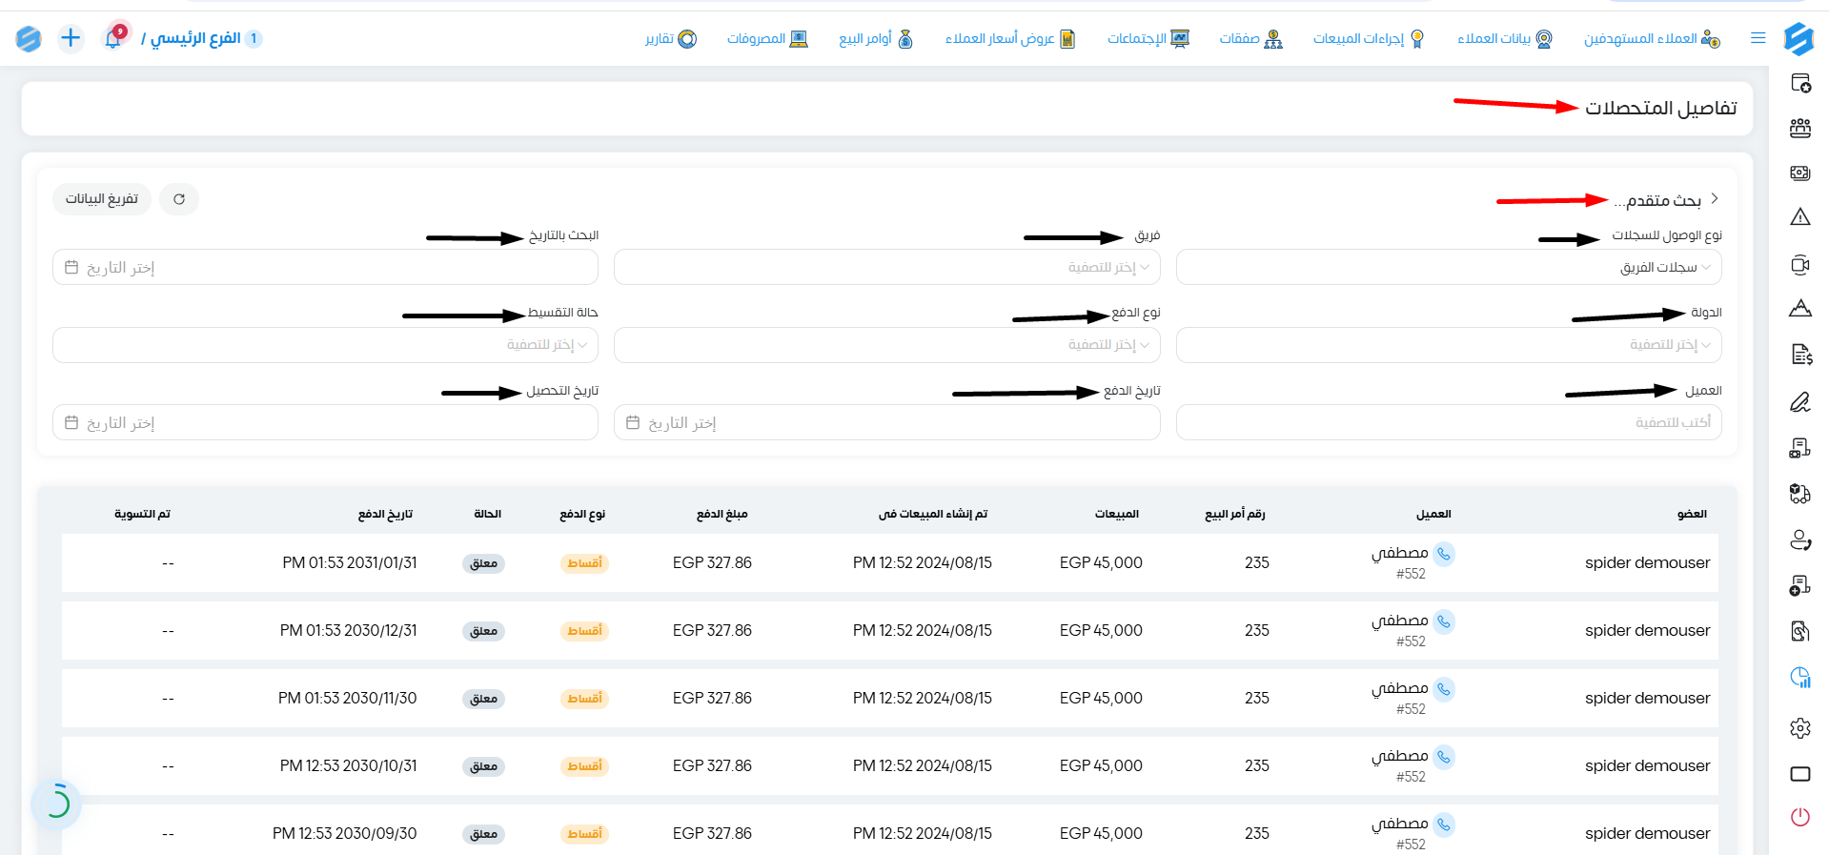
Task: Open the نوع الدفع filter dropdown
Action: (886, 344)
